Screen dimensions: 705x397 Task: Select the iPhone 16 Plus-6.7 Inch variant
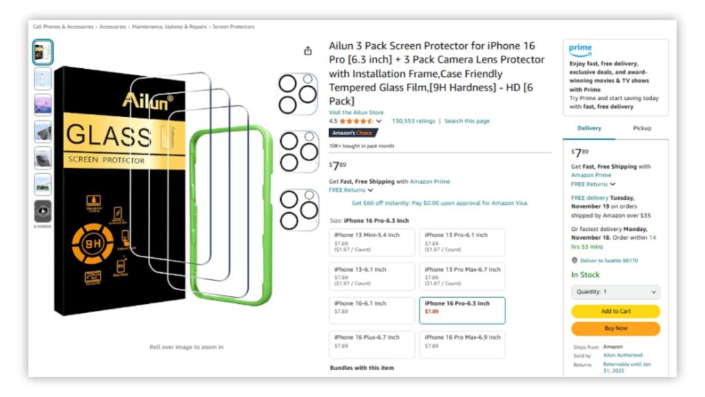(x=372, y=345)
